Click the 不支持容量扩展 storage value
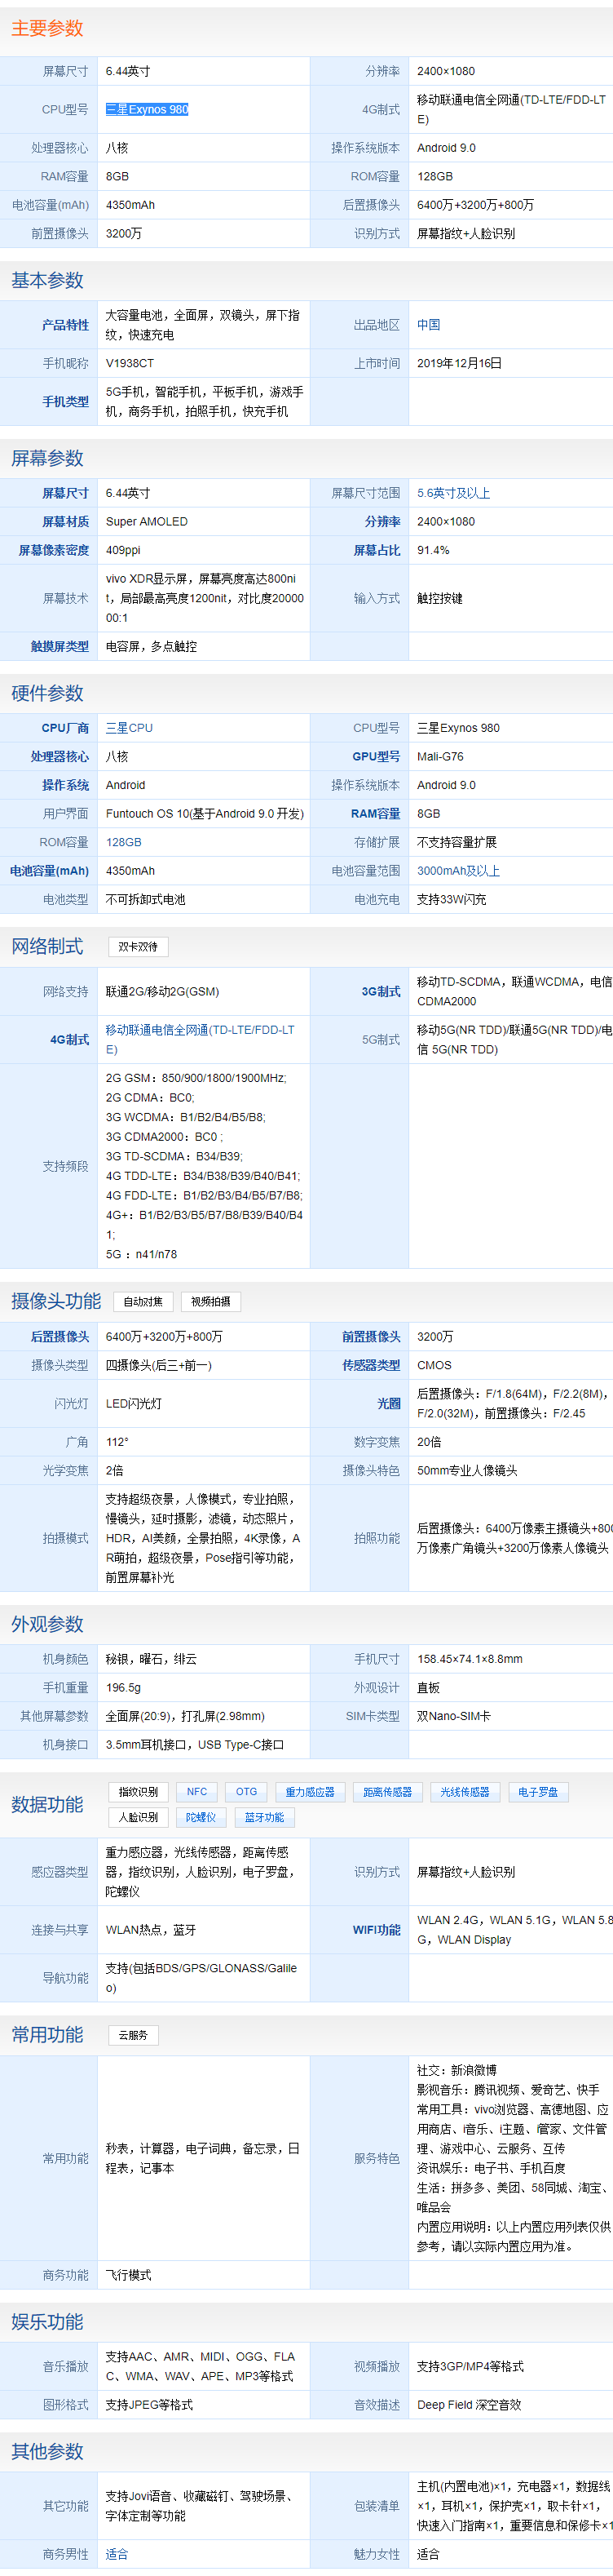613x2576 pixels. click(x=457, y=842)
